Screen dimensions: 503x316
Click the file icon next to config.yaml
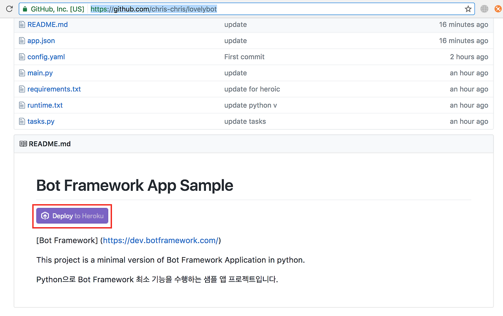[x=22, y=57]
